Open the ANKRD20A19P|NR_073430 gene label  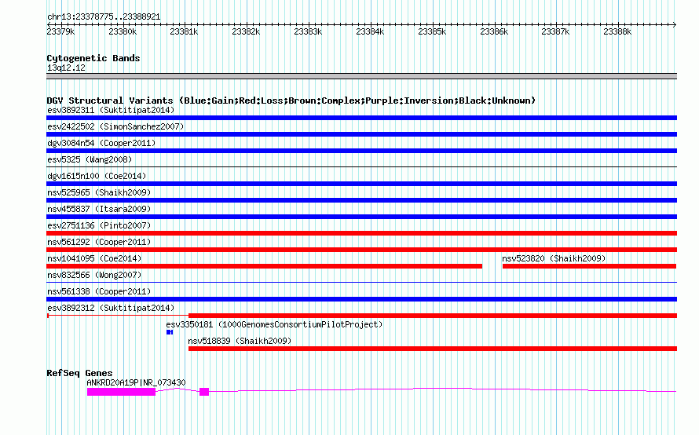pyautogui.click(x=136, y=382)
